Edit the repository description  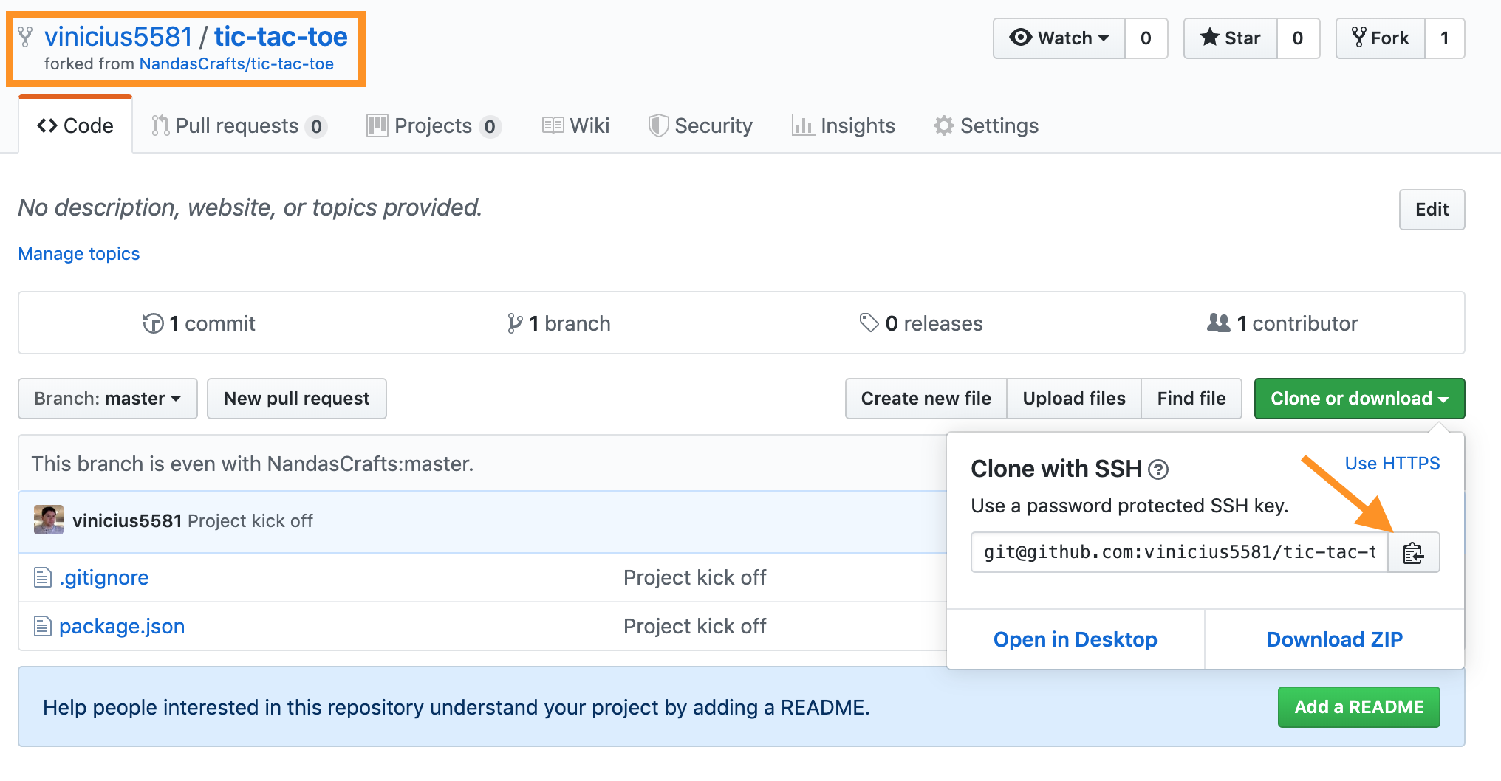(1432, 210)
